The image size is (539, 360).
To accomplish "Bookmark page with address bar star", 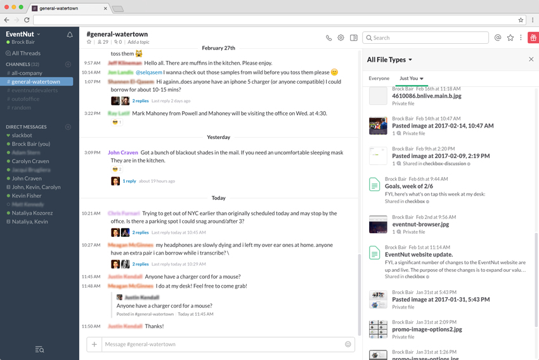I will click(x=521, y=20).
